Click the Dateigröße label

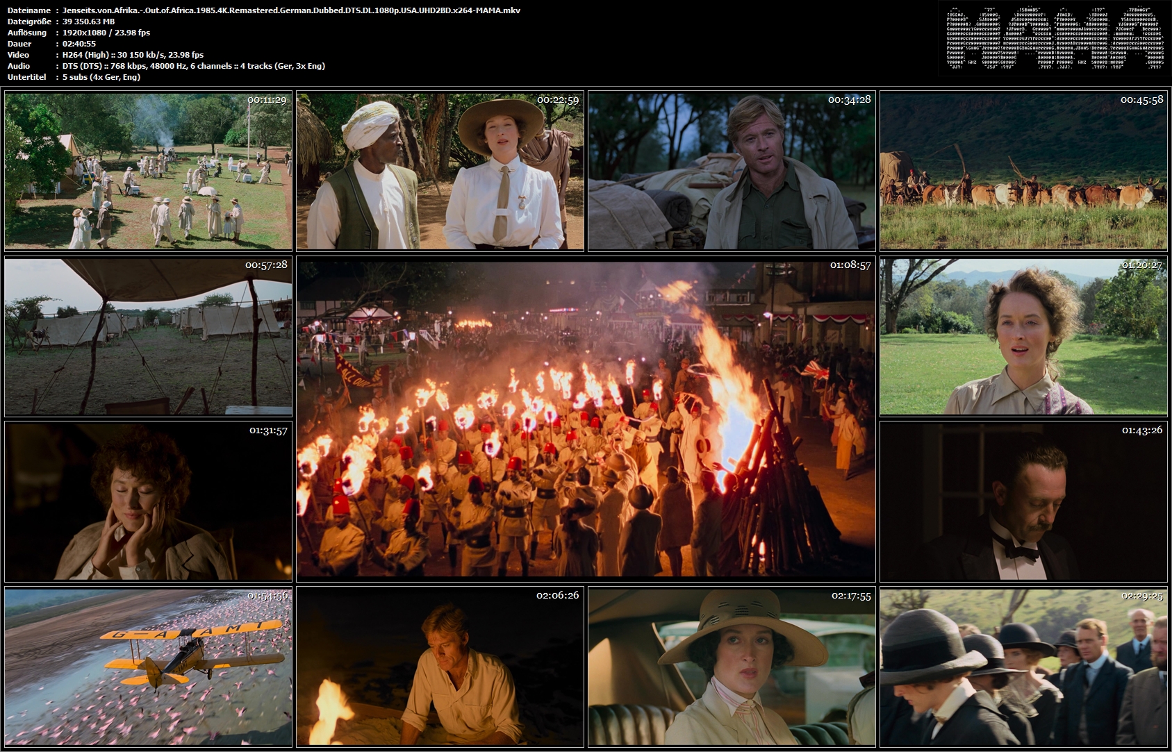click(29, 22)
